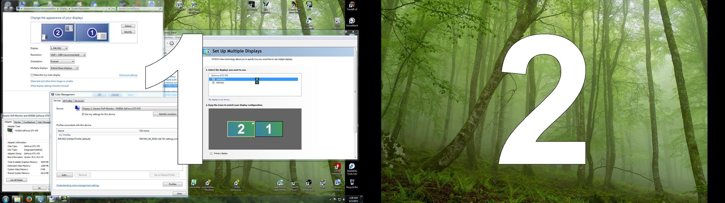The height and width of the screenshot is (203, 725).
Task: Launch the Elite Dangerous desktop icon
Action: pos(266,8)
